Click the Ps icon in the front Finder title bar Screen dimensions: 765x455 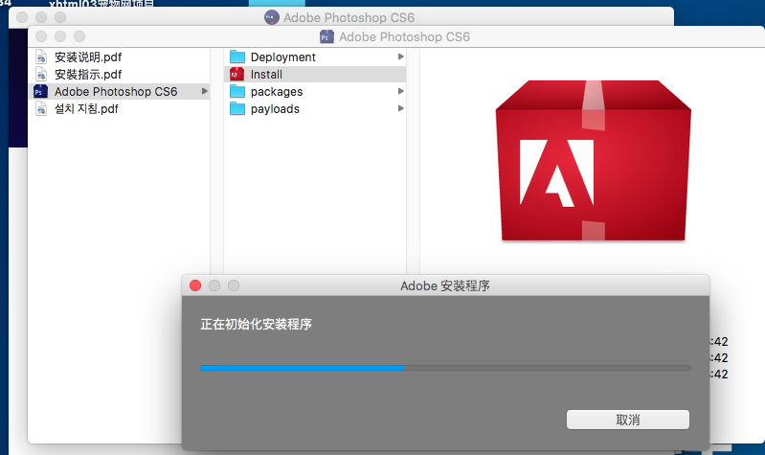(326, 36)
